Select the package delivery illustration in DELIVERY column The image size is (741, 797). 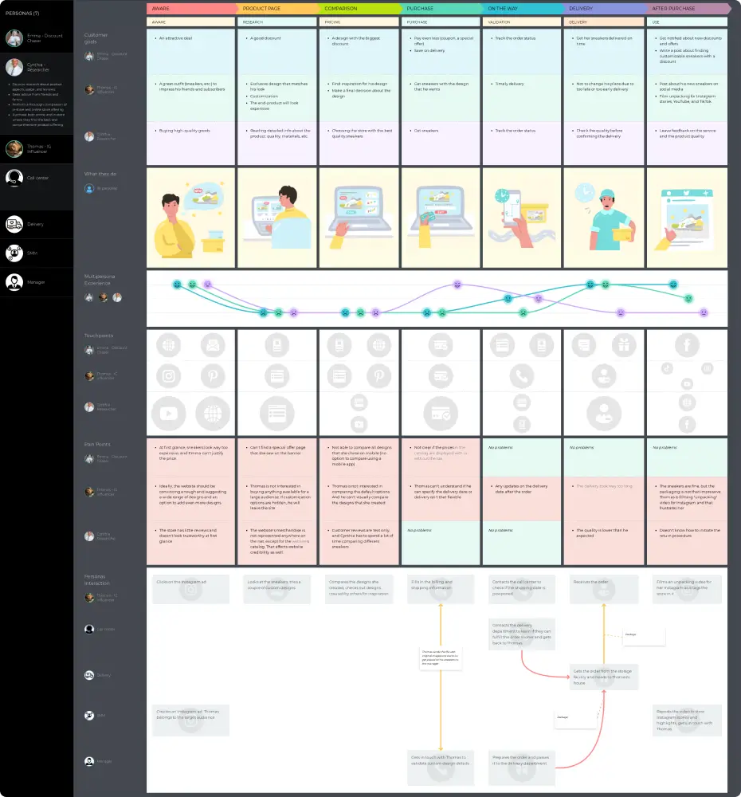(x=603, y=217)
